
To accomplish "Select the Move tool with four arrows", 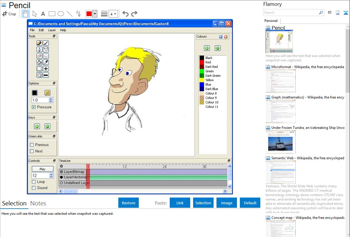I will point(46,69).
